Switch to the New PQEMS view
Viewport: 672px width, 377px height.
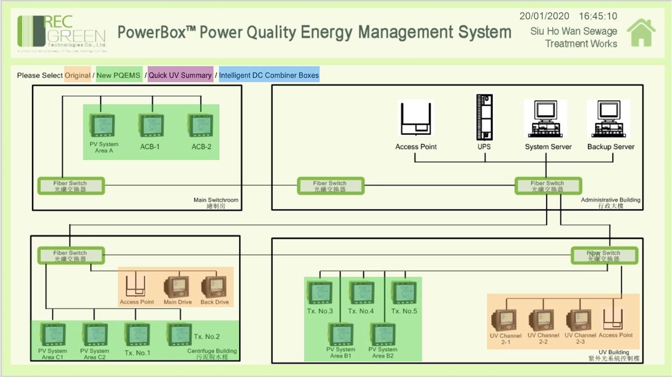coord(119,75)
